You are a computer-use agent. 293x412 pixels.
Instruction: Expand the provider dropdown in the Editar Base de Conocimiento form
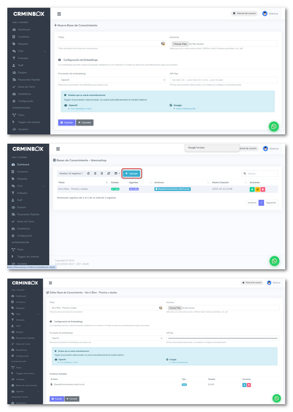(106, 338)
